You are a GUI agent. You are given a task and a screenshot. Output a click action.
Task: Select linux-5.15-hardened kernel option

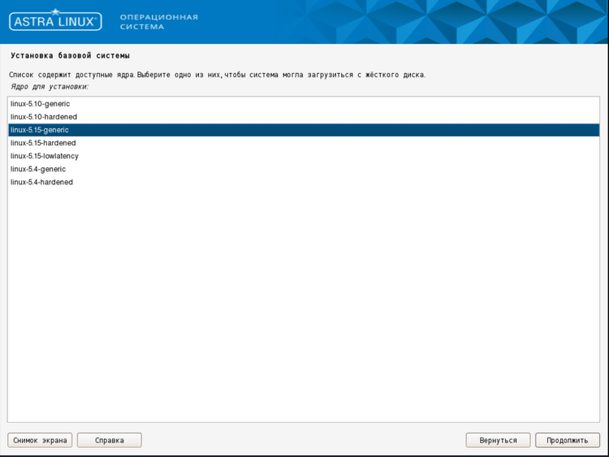(x=44, y=143)
